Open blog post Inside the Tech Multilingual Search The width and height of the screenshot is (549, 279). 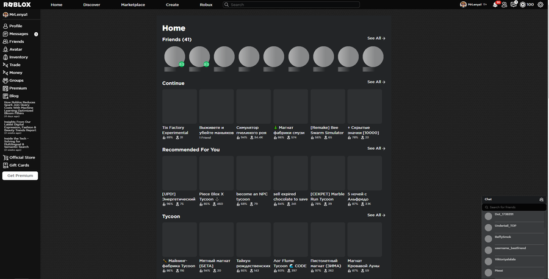pyautogui.click(x=17, y=144)
